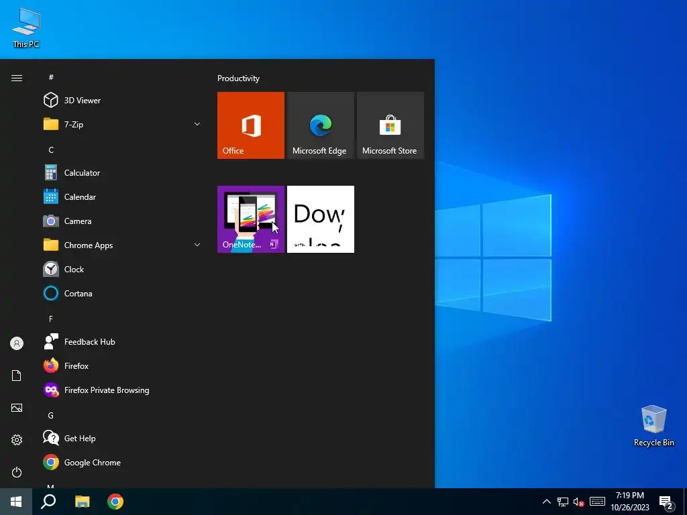Open the Chrome Apps folder entry
Viewport: 687px width, 515px height.
[x=123, y=245]
